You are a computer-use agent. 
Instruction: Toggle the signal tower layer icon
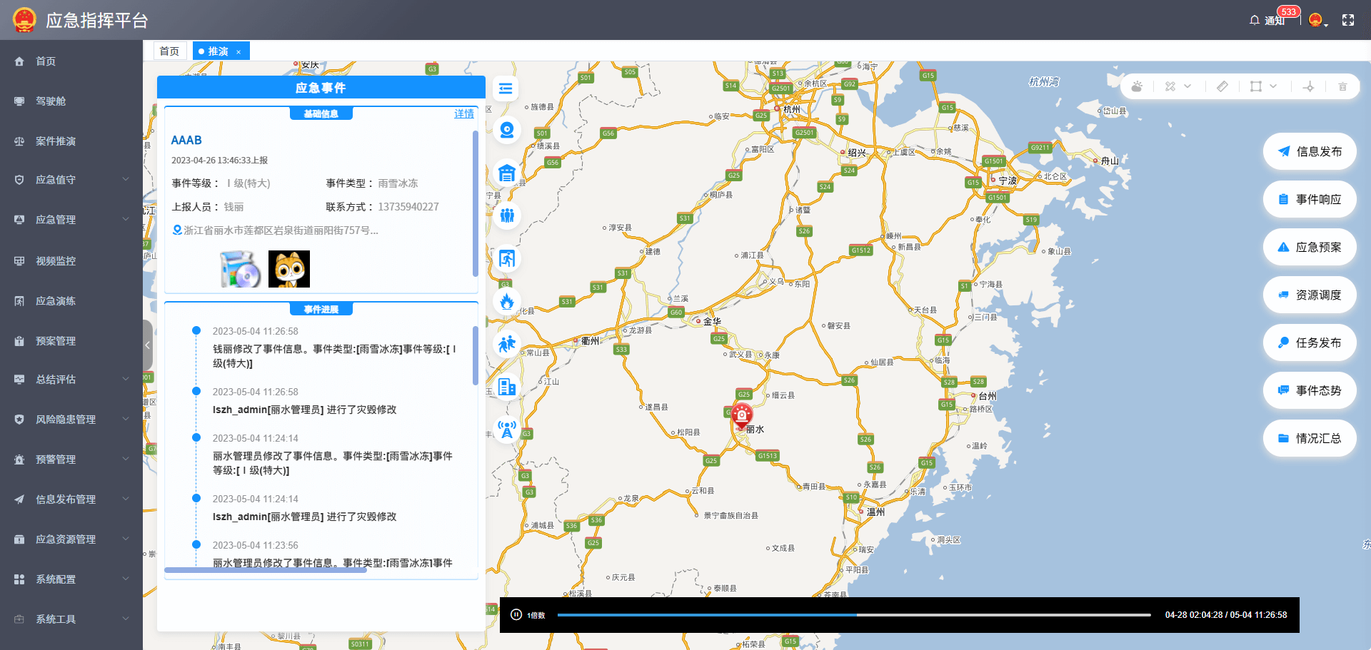(507, 429)
